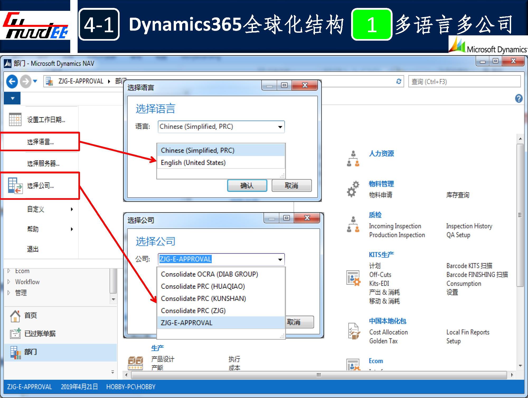
Task: Open the 选择服务器 menu entry
Action: (43, 163)
